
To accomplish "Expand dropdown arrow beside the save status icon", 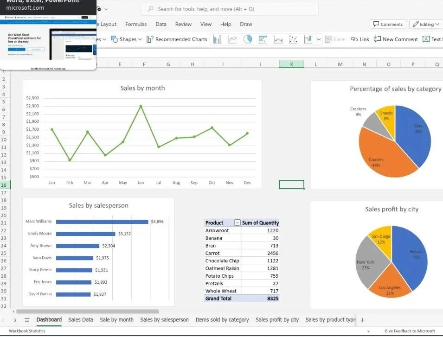I will coord(106,9).
